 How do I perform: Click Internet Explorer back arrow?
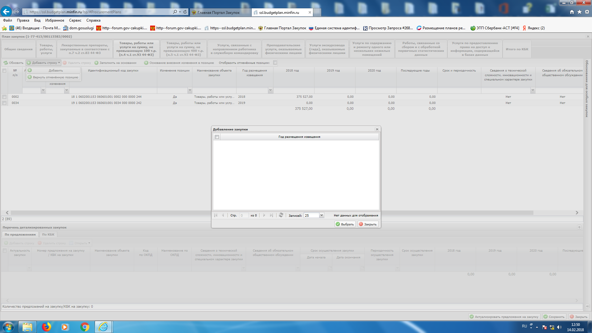point(6,12)
